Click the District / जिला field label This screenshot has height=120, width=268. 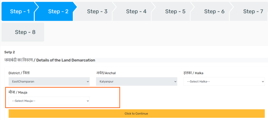(21, 73)
